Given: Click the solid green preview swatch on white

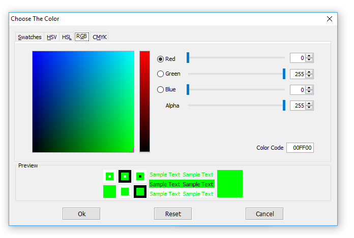Looking at the screenshot, I should point(125,192).
